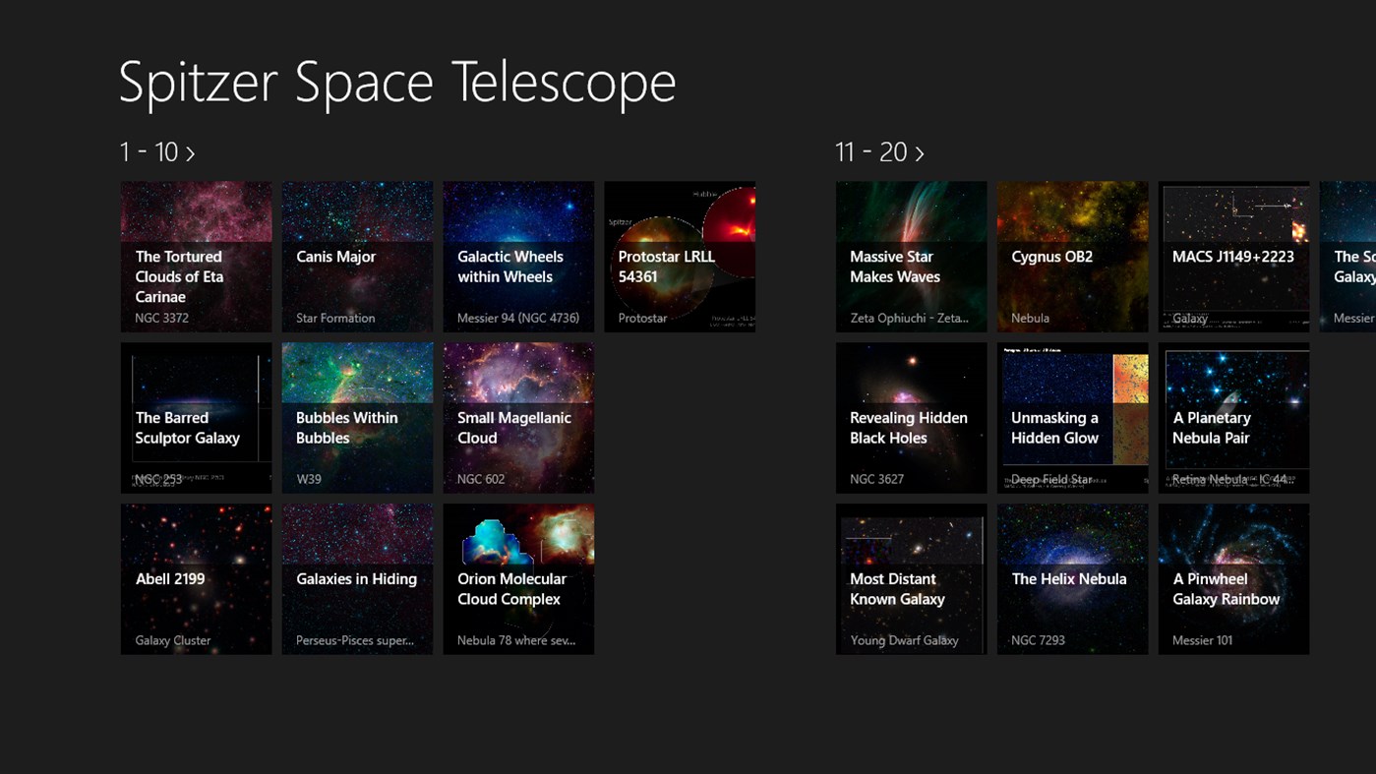
Task: Select the MACS J1149+2223 galaxy image
Action: tap(1233, 256)
